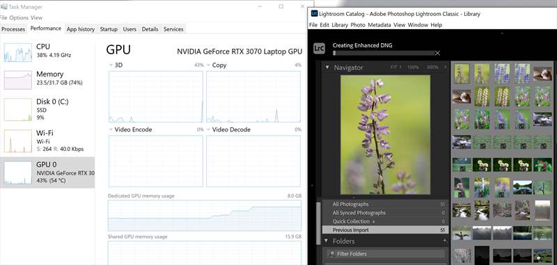Select the Users tab

coord(130,29)
